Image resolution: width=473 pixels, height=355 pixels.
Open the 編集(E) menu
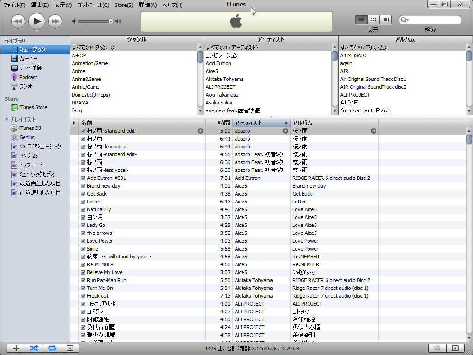tap(40, 5)
